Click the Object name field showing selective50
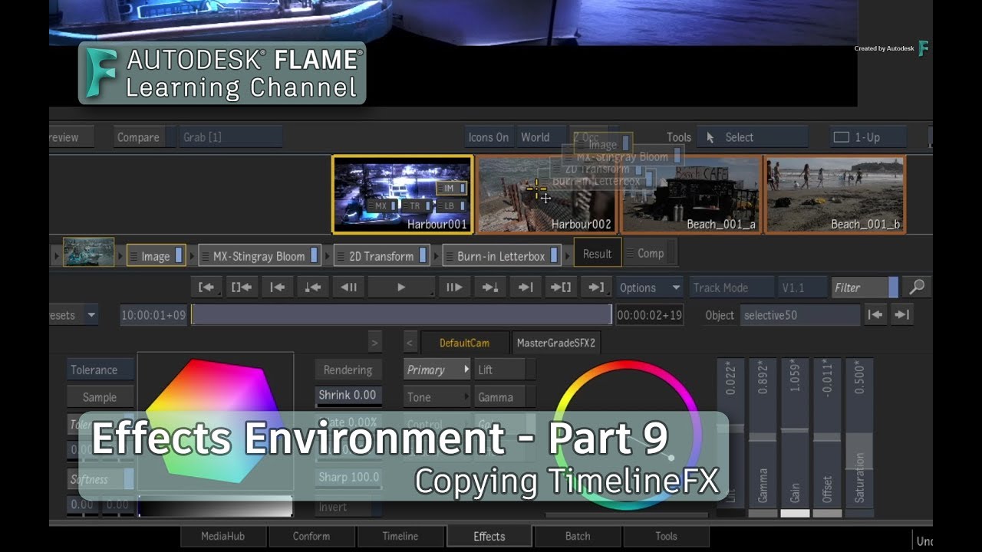Viewport: 982px width, 552px height. point(800,314)
